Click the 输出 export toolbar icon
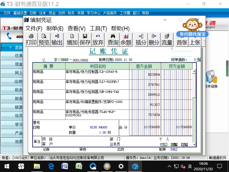 (57, 40)
